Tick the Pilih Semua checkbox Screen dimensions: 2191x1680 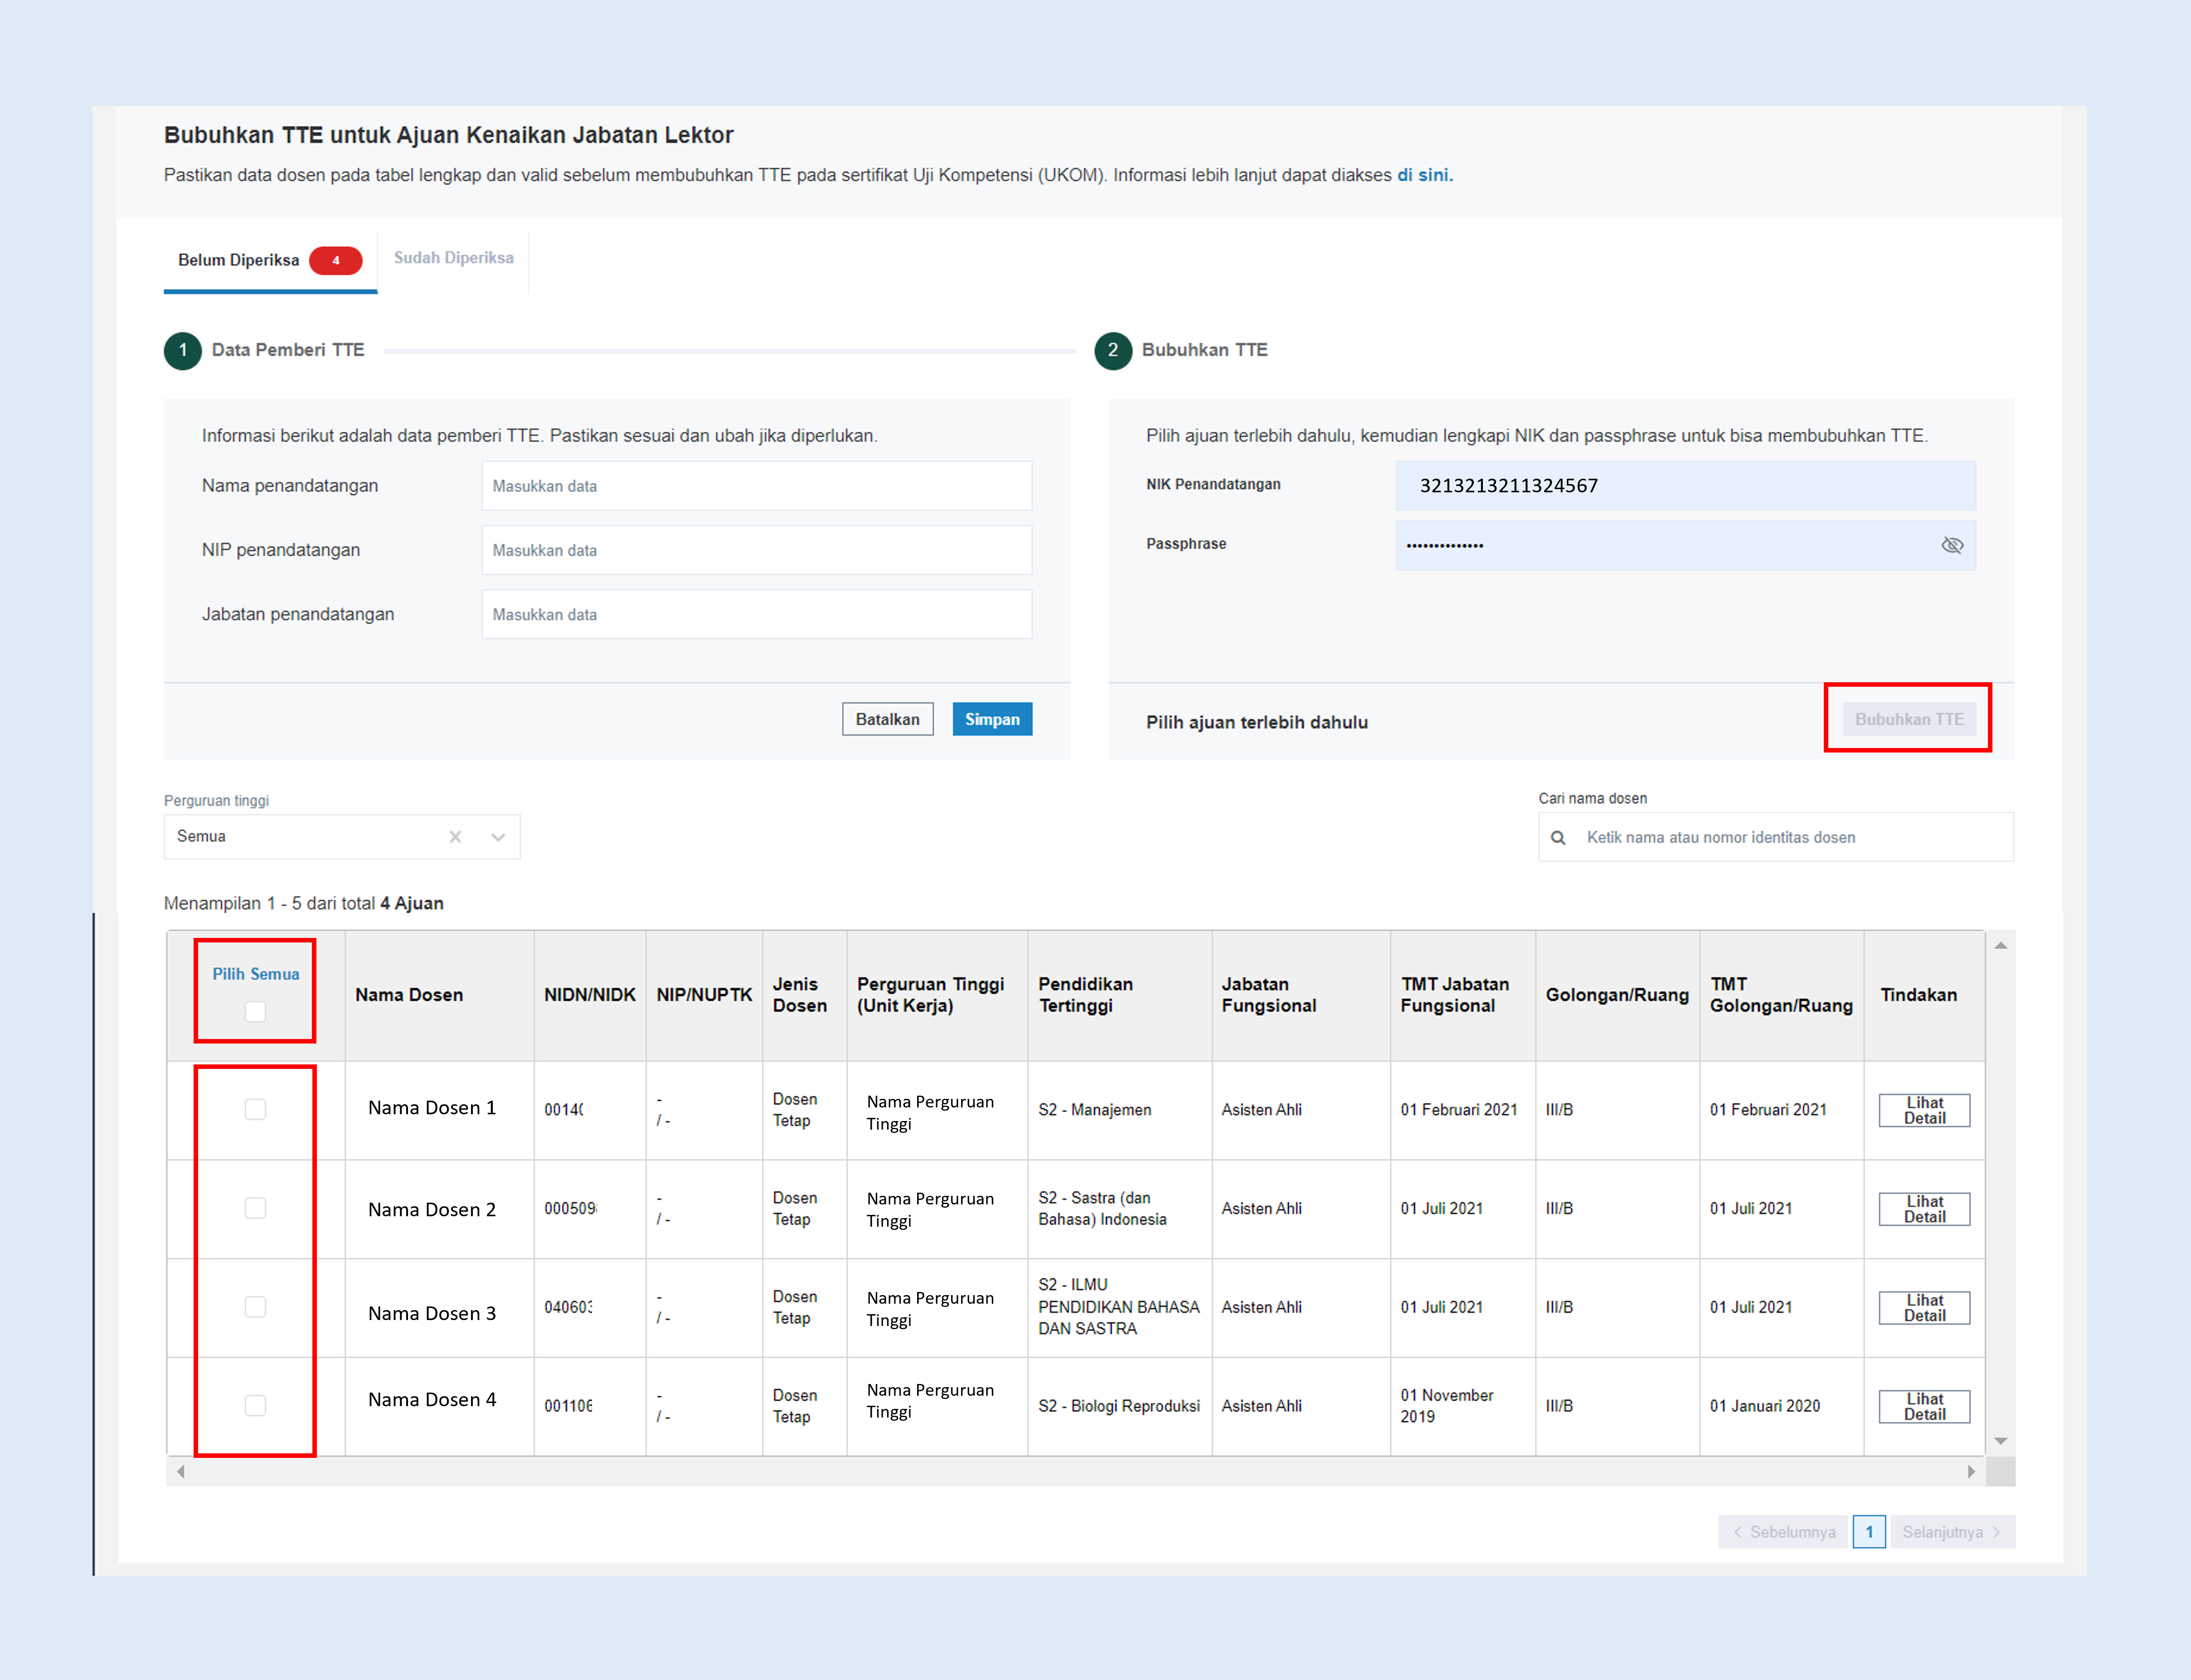(255, 1012)
